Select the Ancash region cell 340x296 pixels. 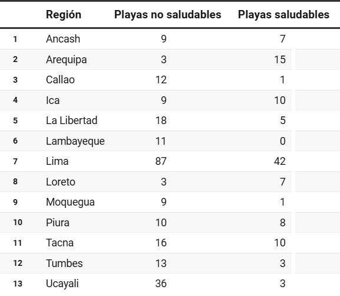click(63, 39)
